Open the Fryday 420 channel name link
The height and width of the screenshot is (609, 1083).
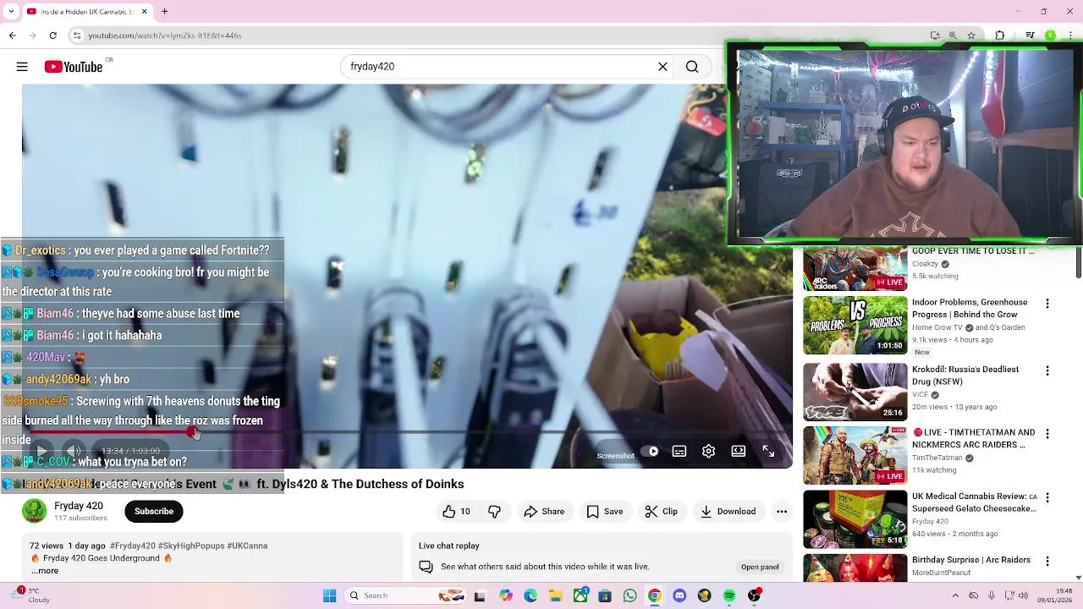click(79, 506)
